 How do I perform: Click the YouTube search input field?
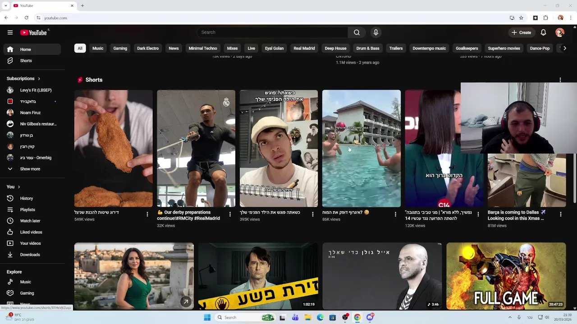273,32
